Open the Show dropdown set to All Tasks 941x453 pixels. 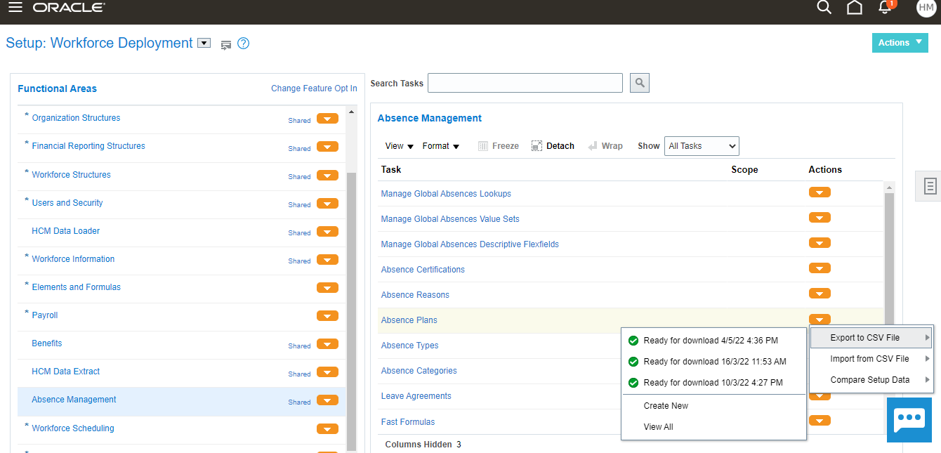[702, 145]
